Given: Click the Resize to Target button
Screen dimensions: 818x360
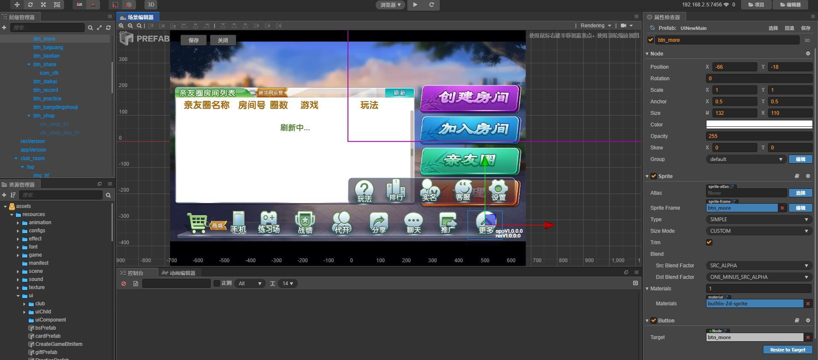Looking at the screenshot, I should click(787, 350).
